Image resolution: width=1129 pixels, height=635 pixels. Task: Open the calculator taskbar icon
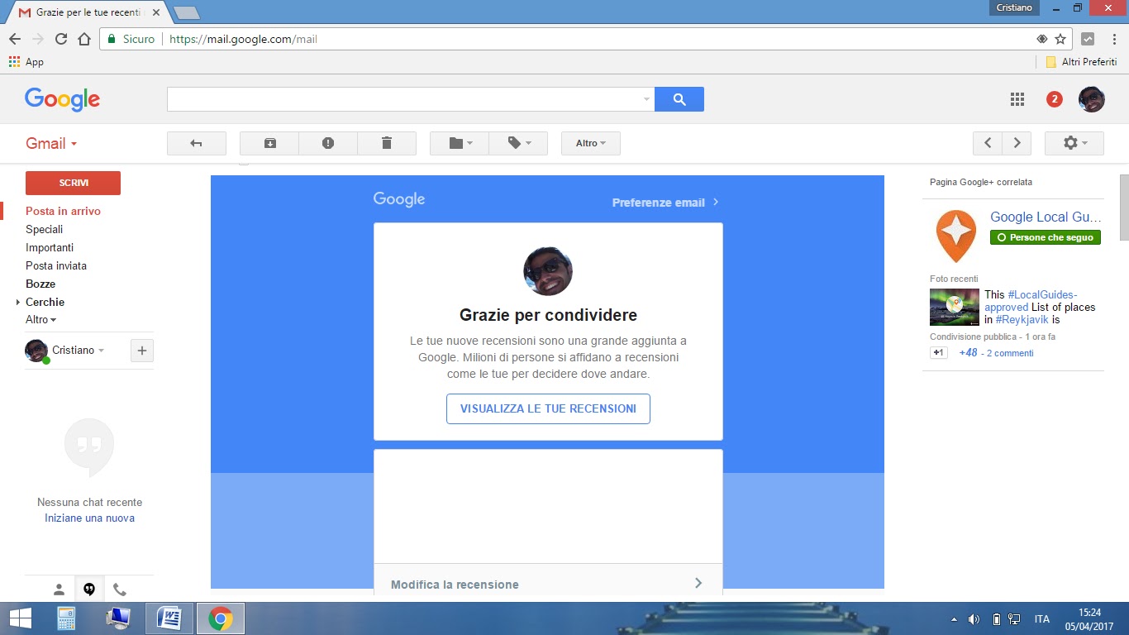click(67, 618)
